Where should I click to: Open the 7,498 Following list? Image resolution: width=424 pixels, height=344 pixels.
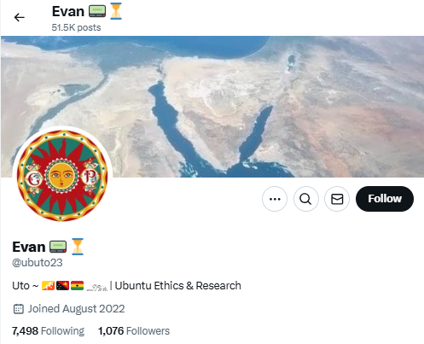point(48,331)
